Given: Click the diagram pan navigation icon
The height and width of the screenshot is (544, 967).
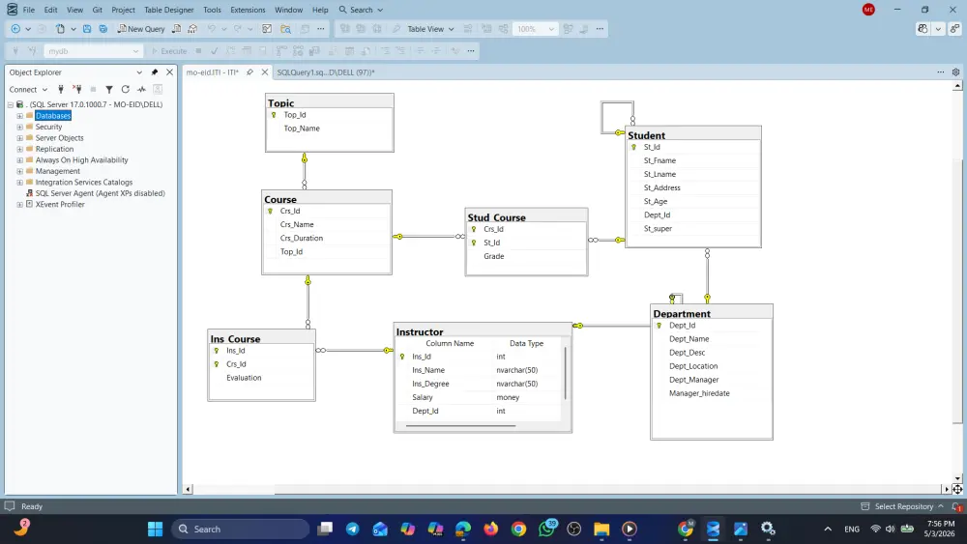Looking at the screenshot, I should tap(957, 489).
